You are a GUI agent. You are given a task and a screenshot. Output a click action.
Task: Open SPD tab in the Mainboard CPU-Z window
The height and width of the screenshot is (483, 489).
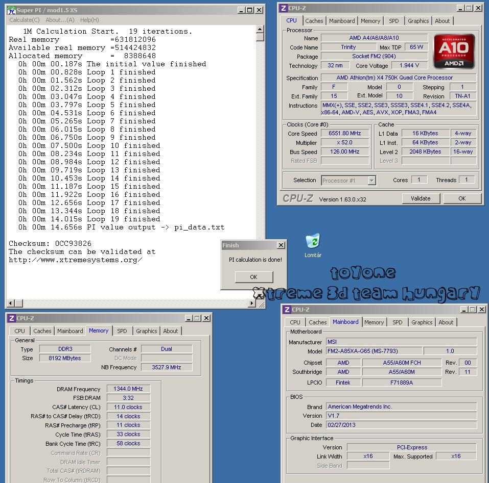398,322
